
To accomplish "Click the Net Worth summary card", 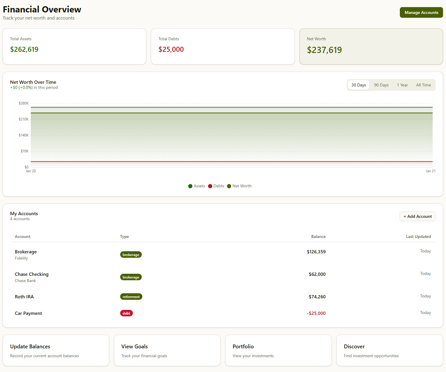I will click(371, 46).
